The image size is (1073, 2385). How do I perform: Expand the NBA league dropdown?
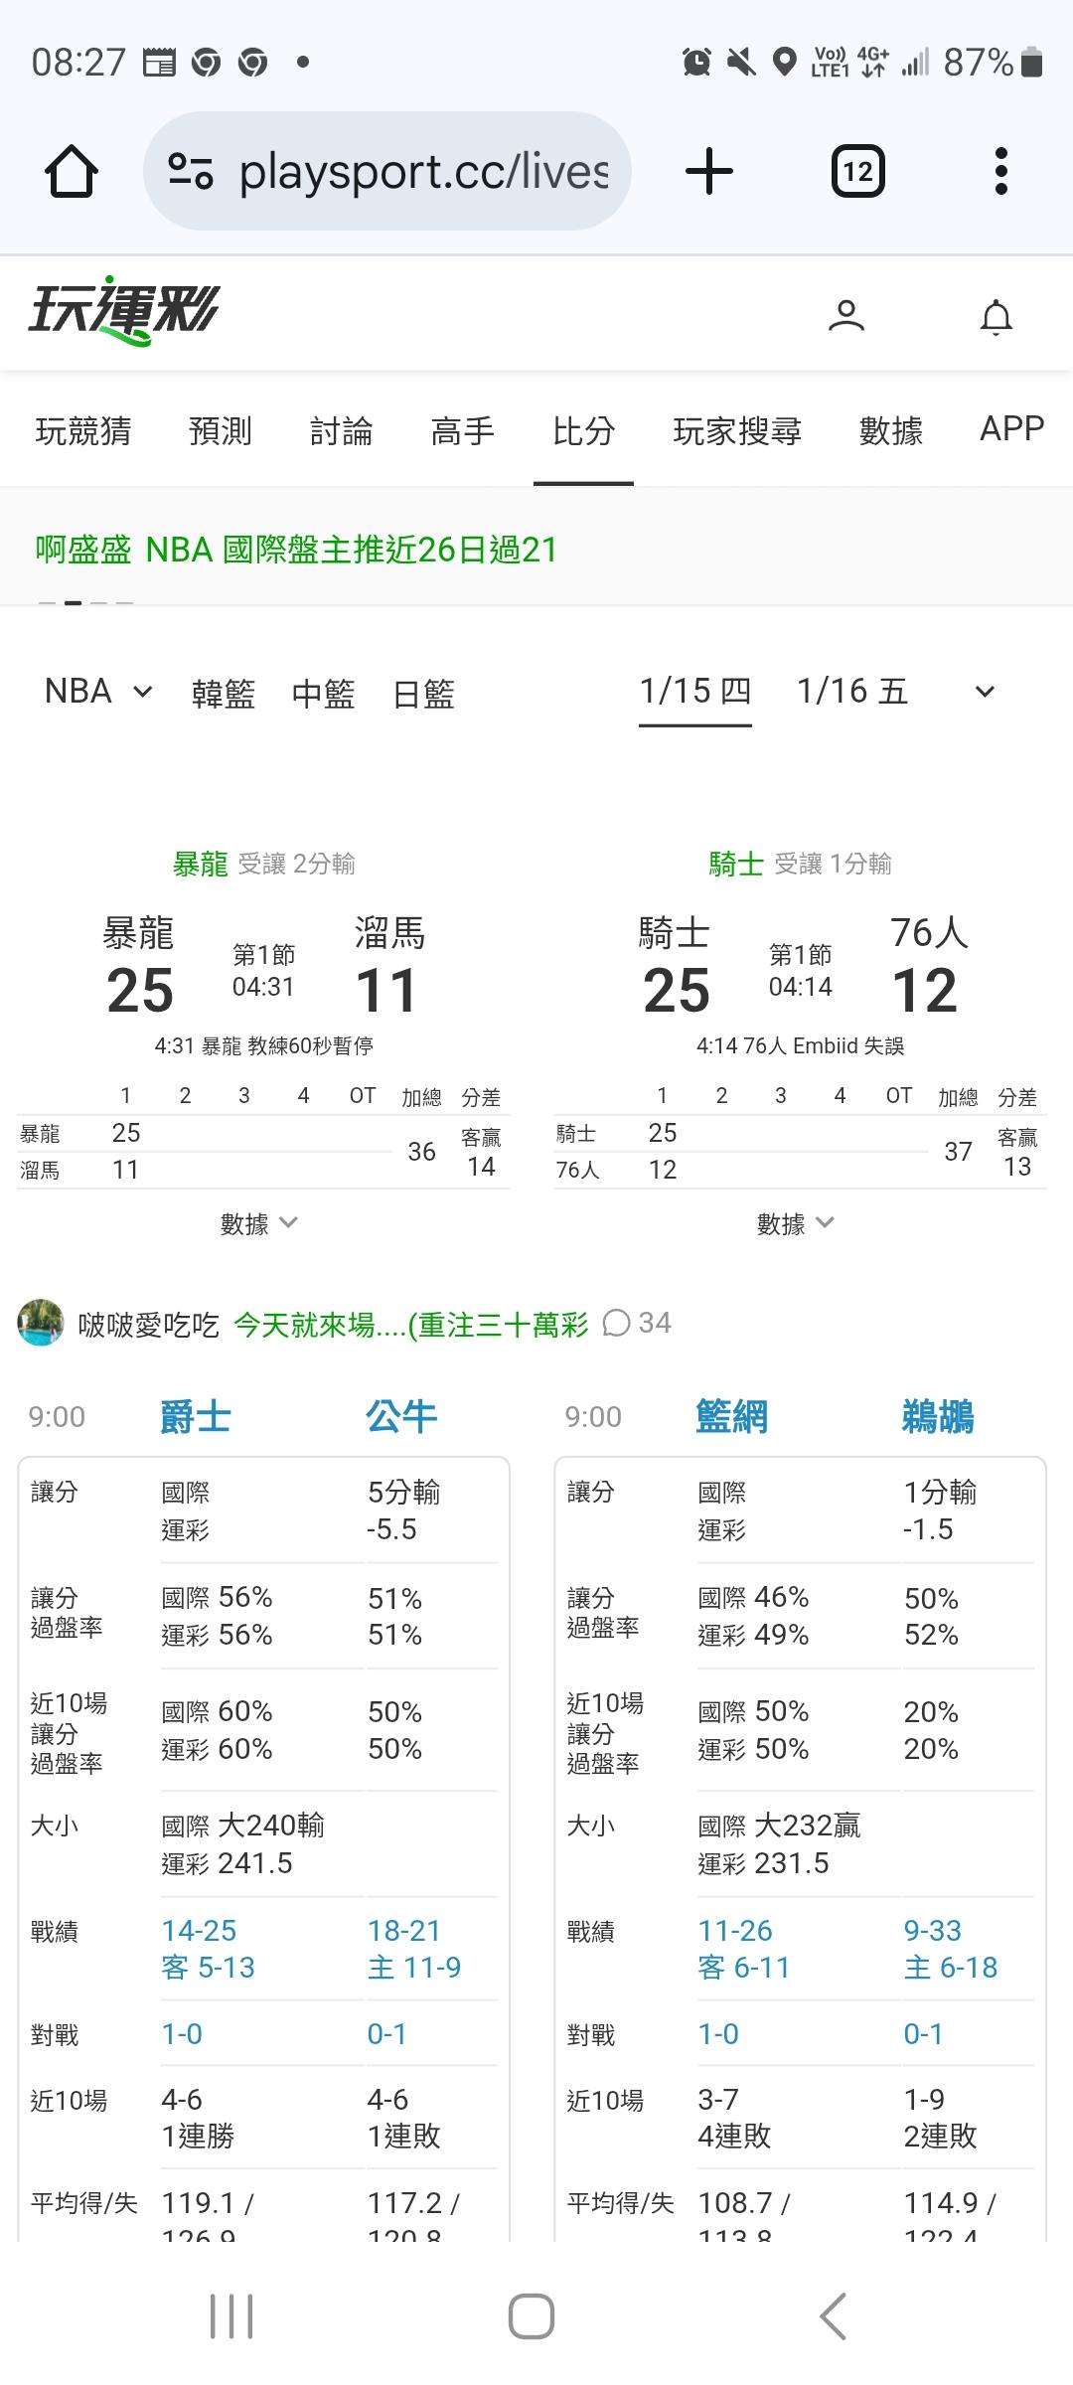[98, 692]
